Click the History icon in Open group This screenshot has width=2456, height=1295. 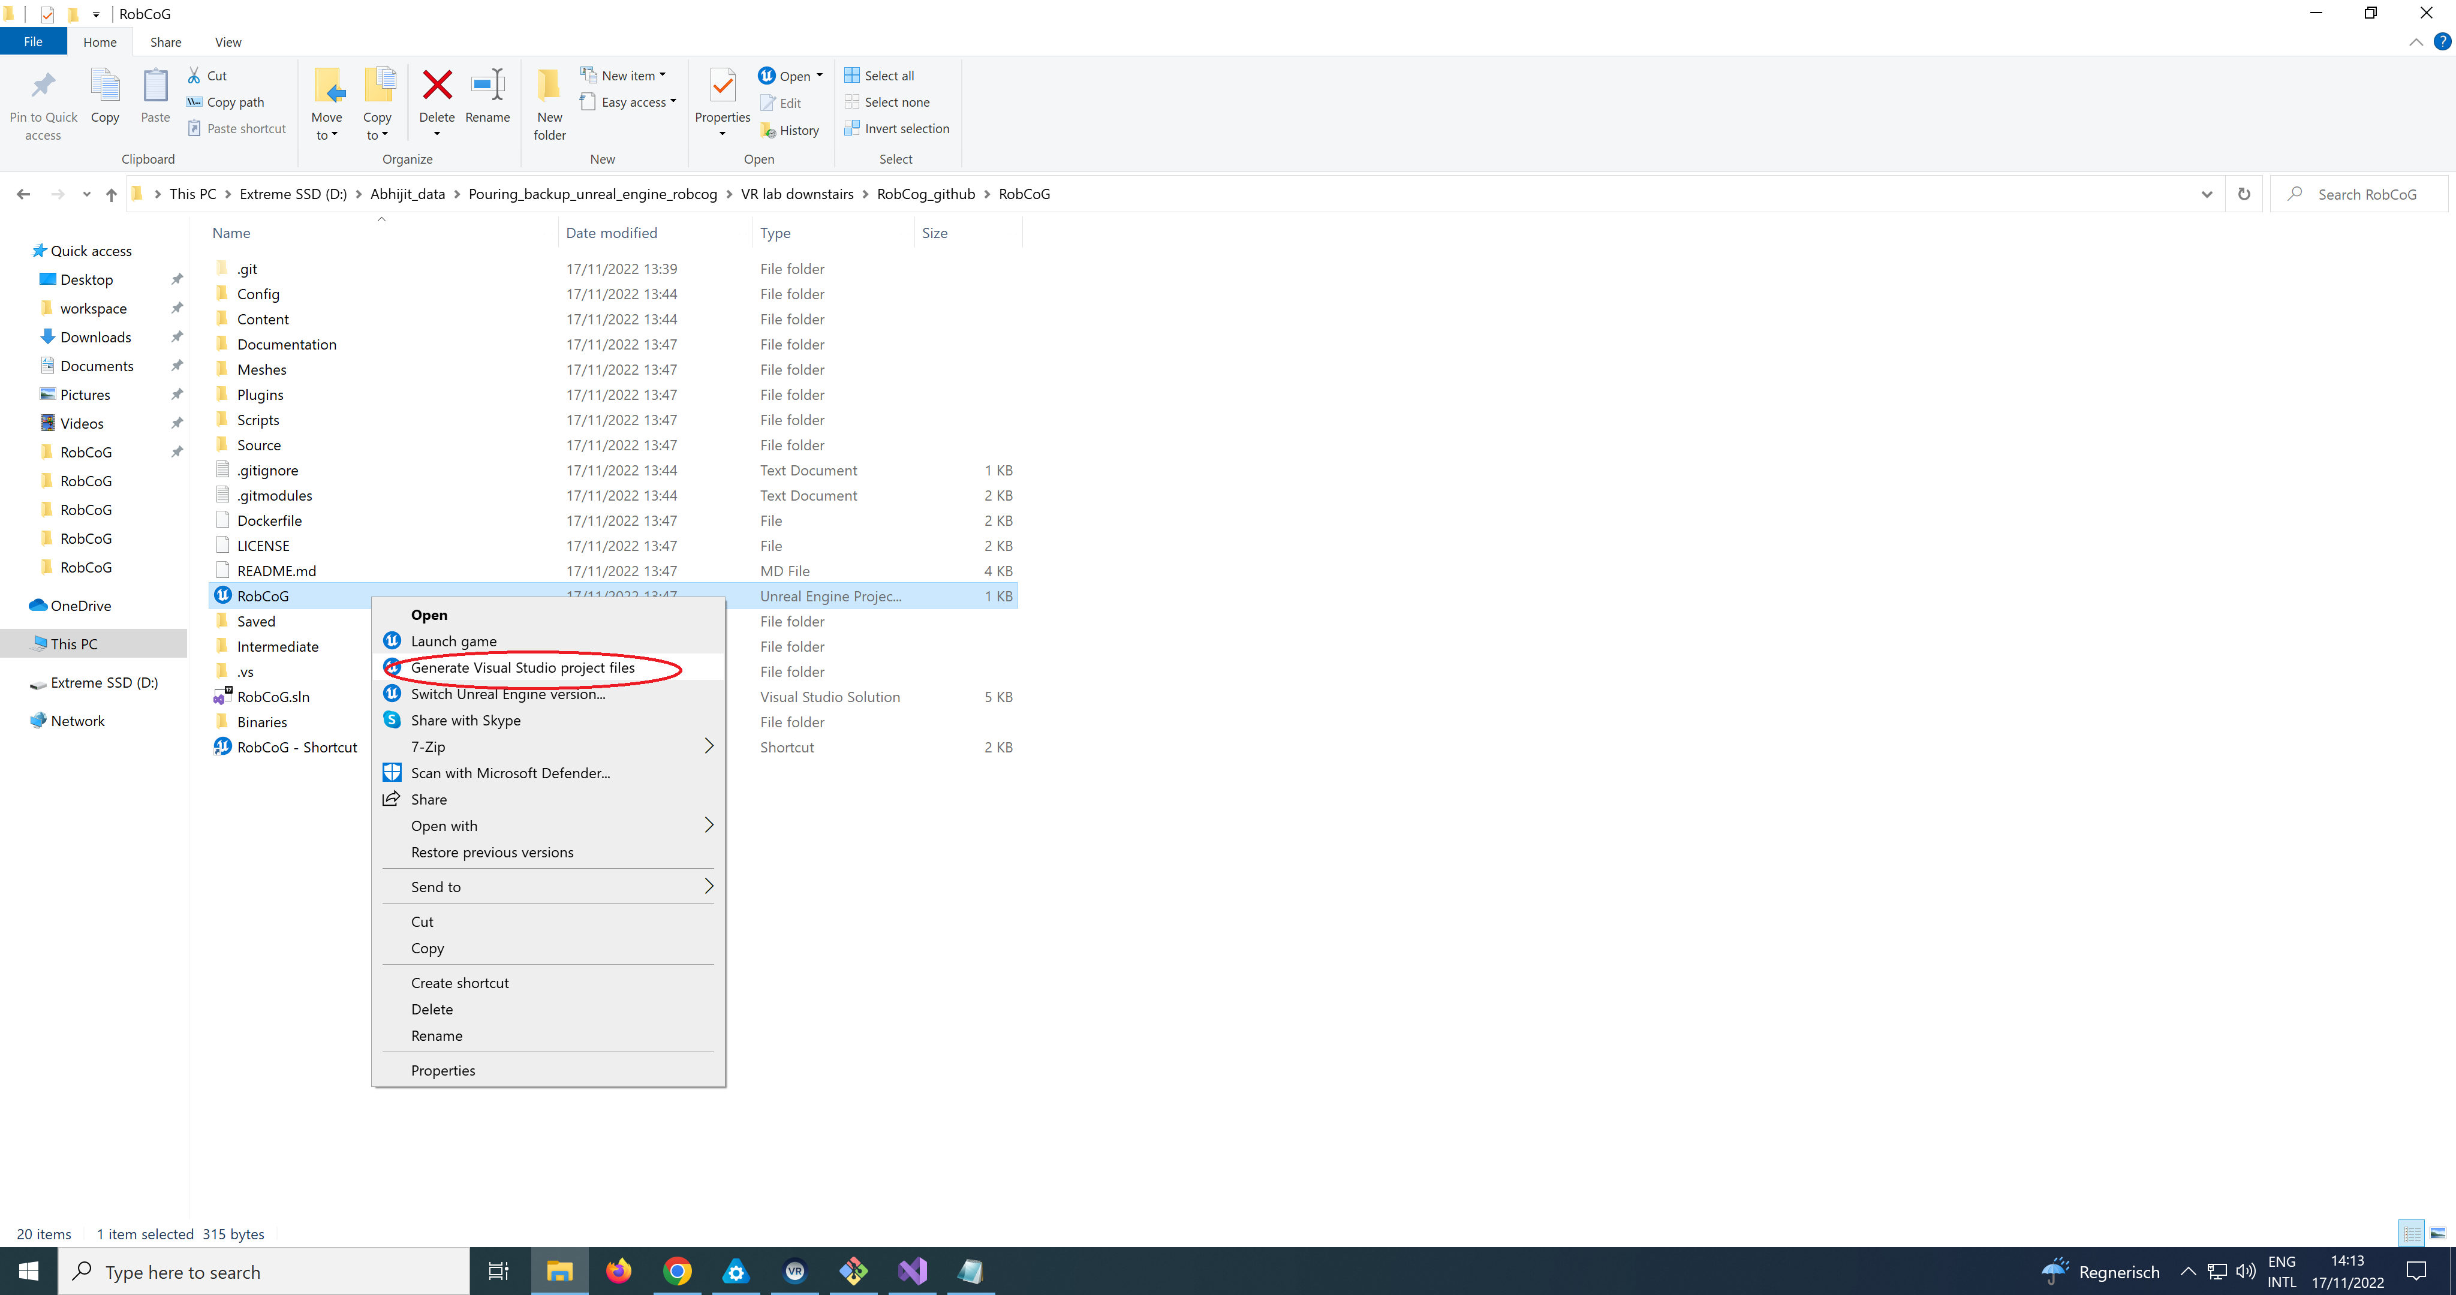pyautogui.click(x=769, y=131)
